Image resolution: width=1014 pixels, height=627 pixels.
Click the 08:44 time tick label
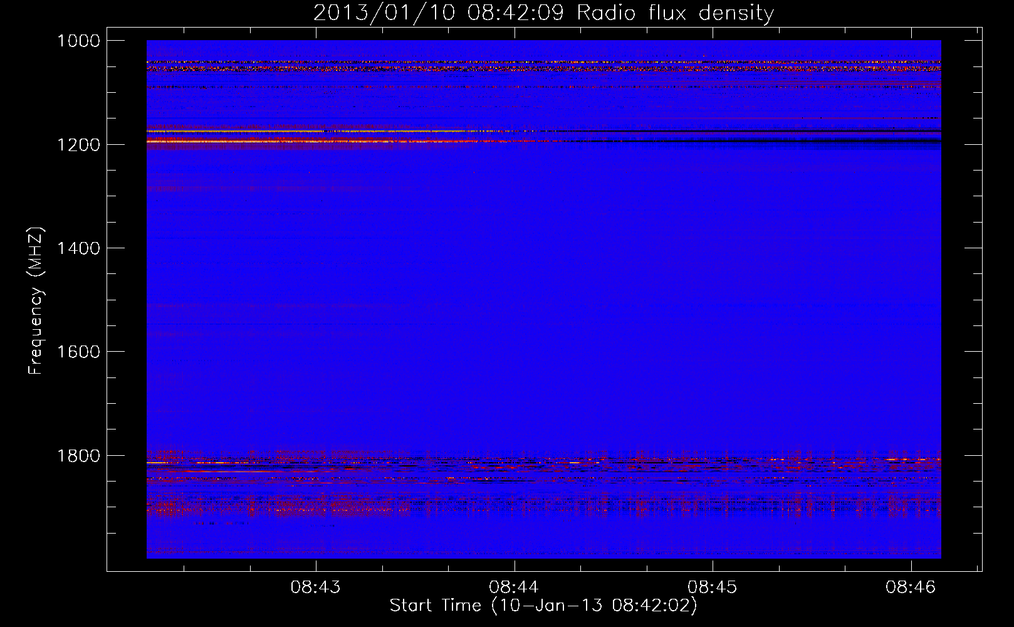click(514, 587)
